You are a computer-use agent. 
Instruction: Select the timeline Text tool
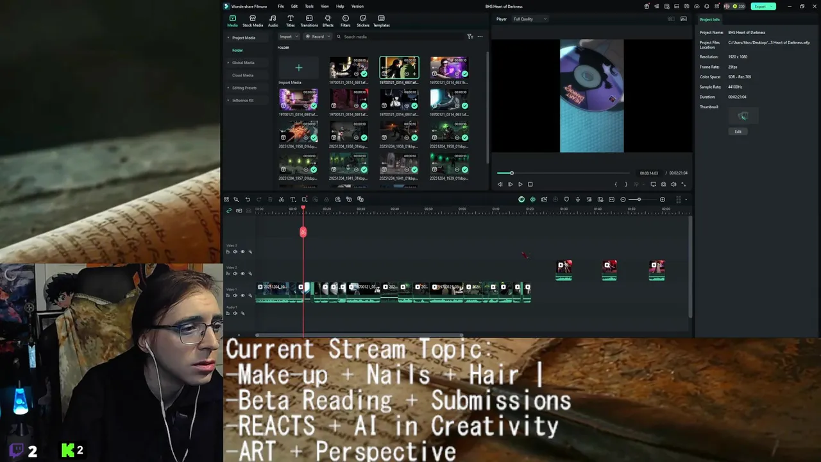(292, 200)
